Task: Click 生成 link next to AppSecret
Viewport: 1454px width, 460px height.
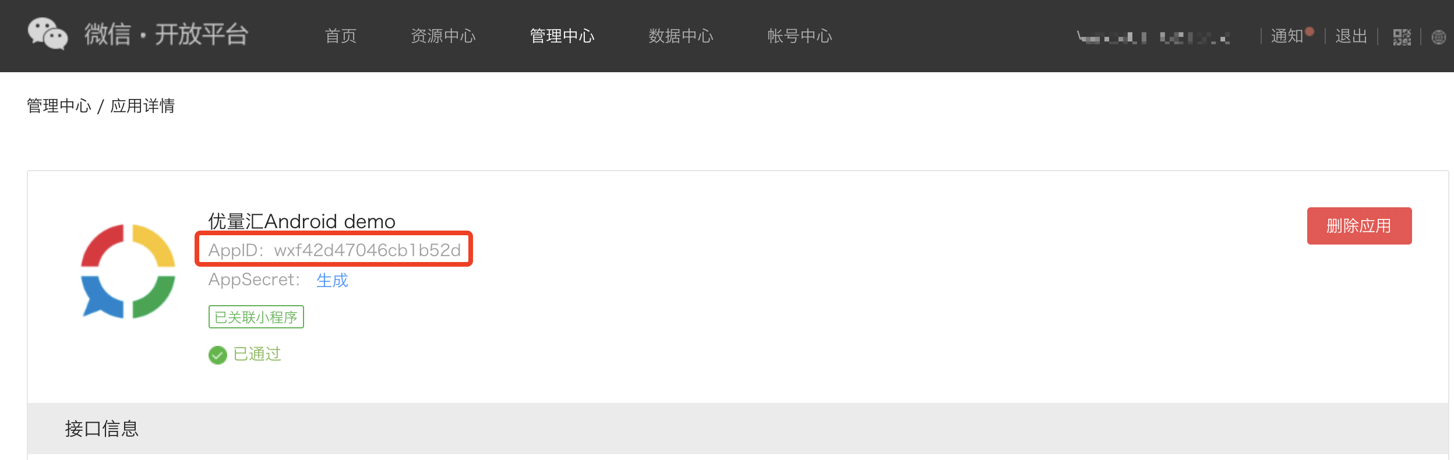Action: [332, 280]
